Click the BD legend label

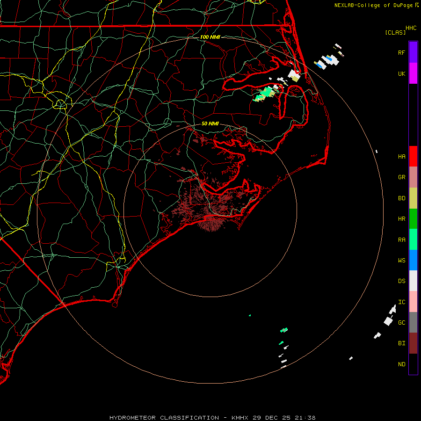(x=401, y=198)
